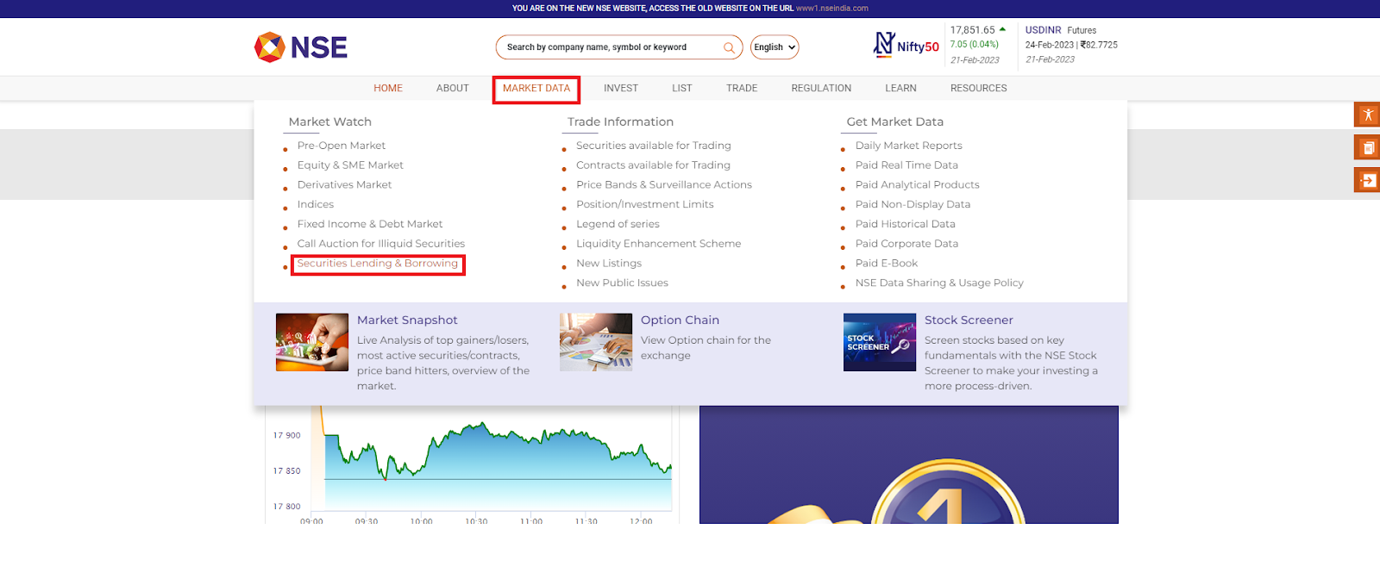Open Securities available for Trading
This screenshot has width=1380, height=566.
[x=654, y=146]
